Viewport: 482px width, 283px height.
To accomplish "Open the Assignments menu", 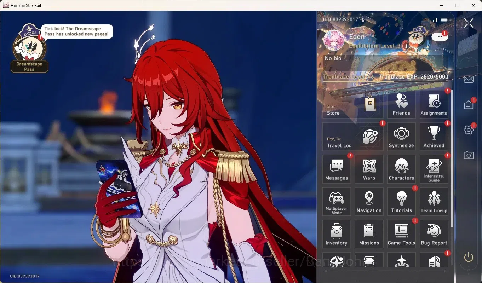I will [x=434, y=104].
